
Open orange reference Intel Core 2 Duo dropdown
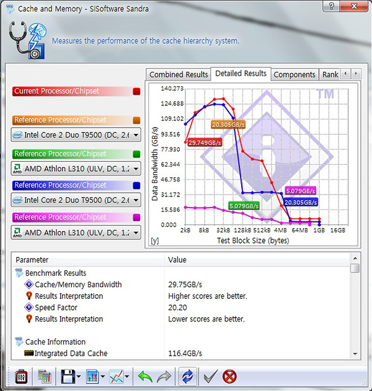coord(76,135)
